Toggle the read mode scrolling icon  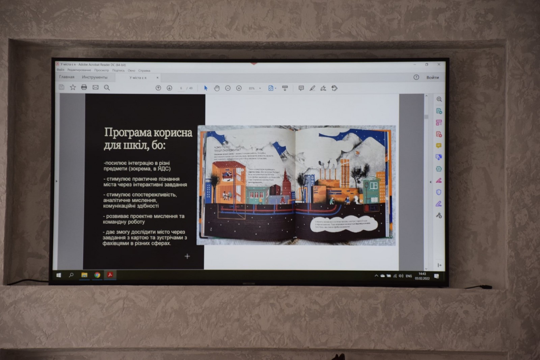click(285, 88)
